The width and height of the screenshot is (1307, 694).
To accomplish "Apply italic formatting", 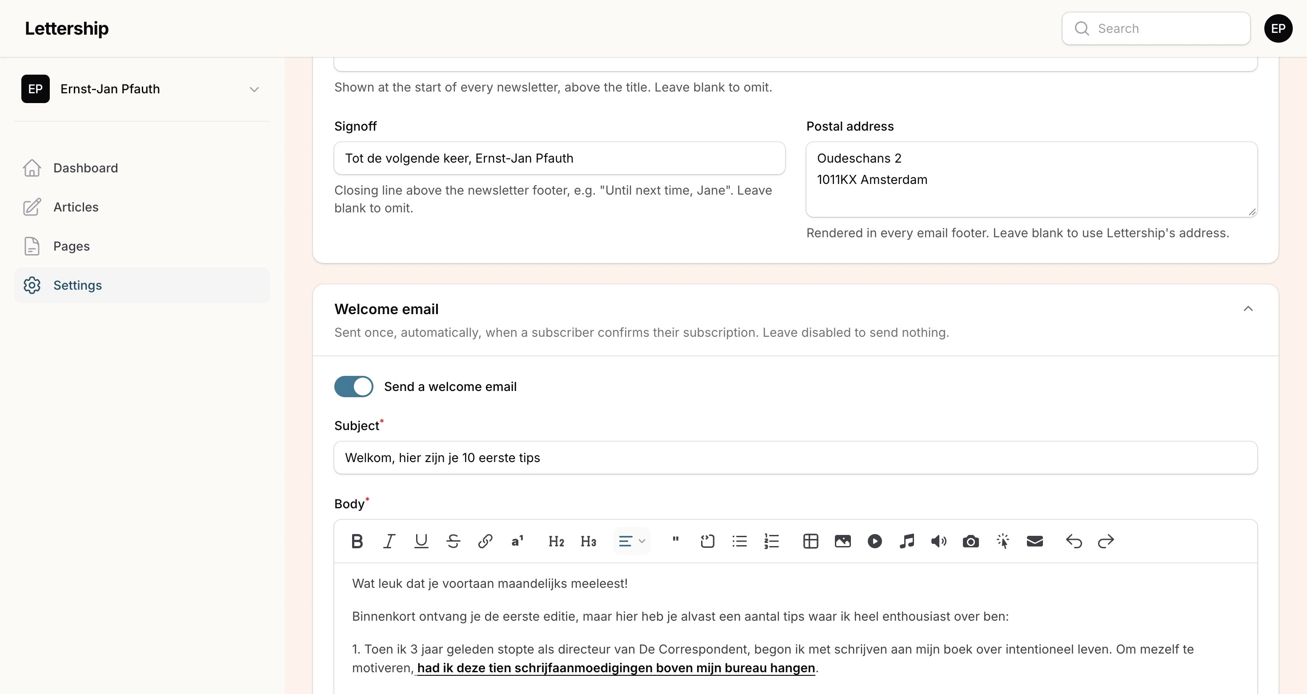I will (x=389, y=541).
